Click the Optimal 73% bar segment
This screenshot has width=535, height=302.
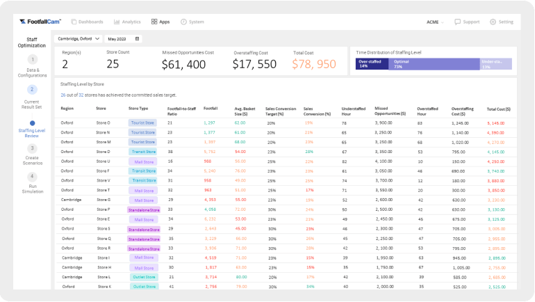[434, 64]
